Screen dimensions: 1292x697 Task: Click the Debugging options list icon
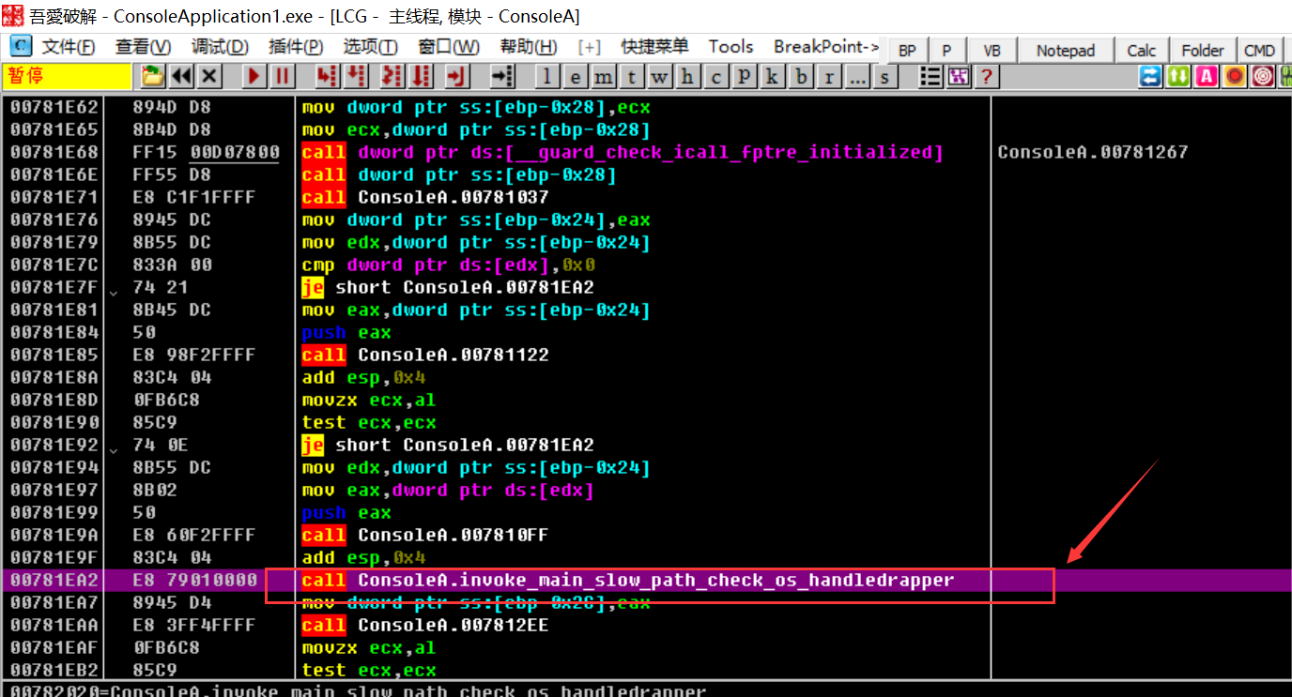[930, 76]
